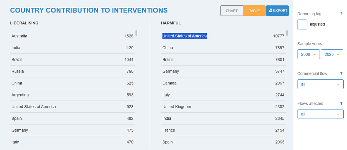Click United Kingdom in Harmful table
The height and width of the screenshot is (150, 347).
point(177,107)
